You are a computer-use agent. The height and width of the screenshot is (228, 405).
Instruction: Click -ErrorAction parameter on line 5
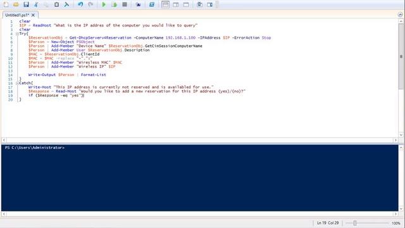pos(246,38)
